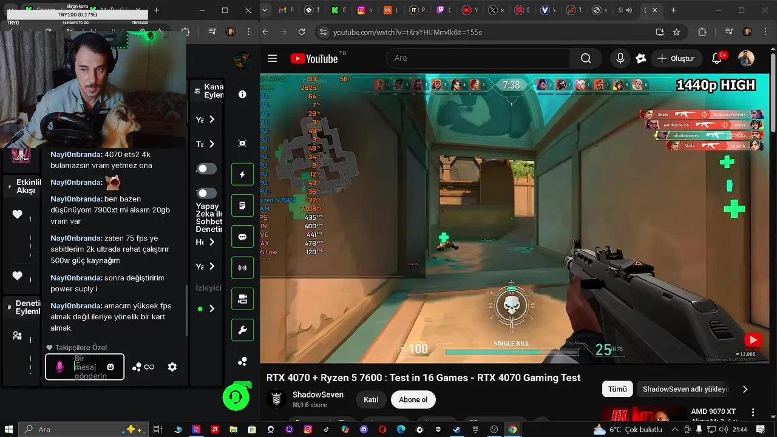Open the Kick chat bubble icon button
Image resolution: width=777 pixels, height=437 pixels.
click(242, 237)
